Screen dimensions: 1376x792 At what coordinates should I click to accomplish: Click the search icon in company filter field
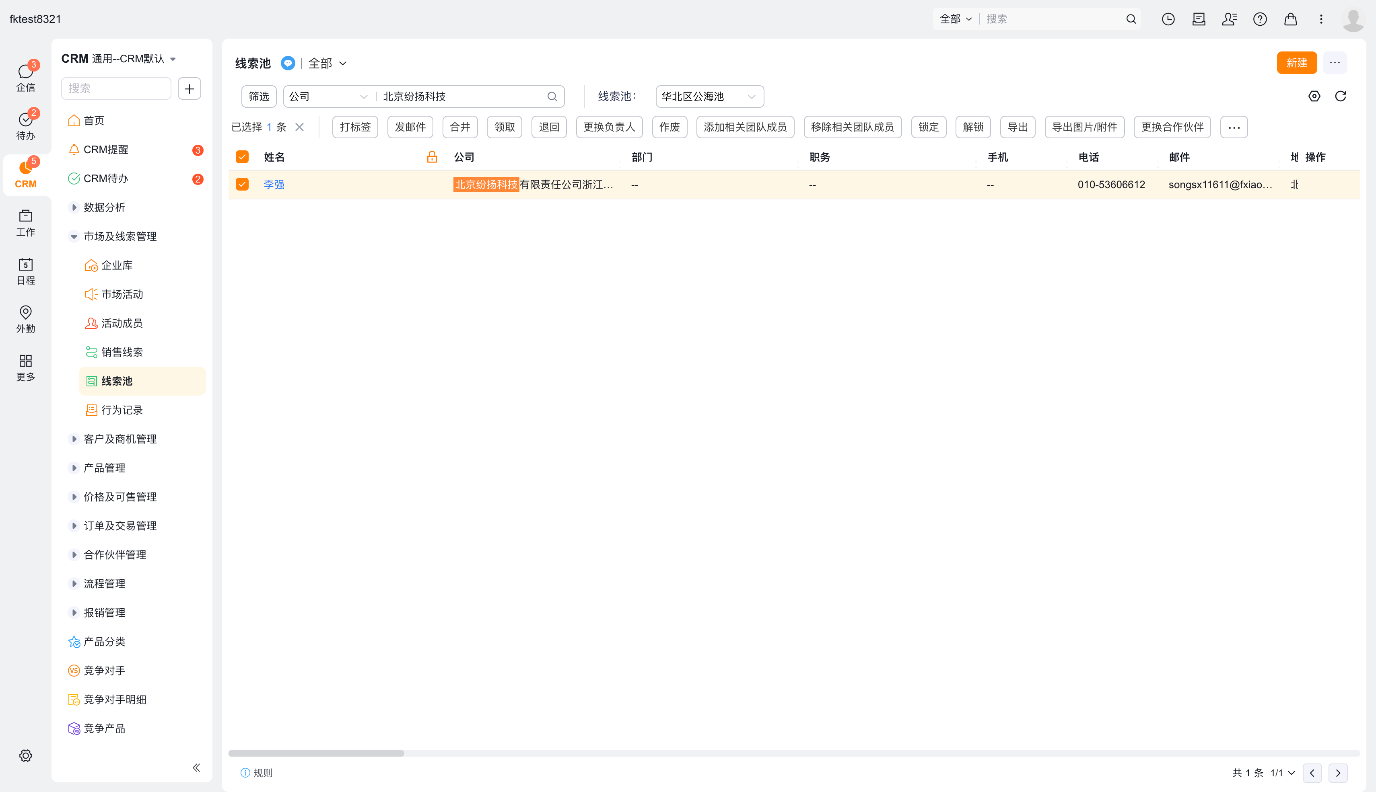552,96
